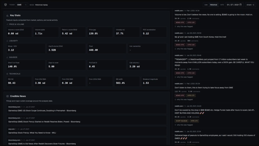Click clock icon beside Feb 1, 2021, 14:34
Viewport: 259px width, 146px height.
click(x=185, y=11)
